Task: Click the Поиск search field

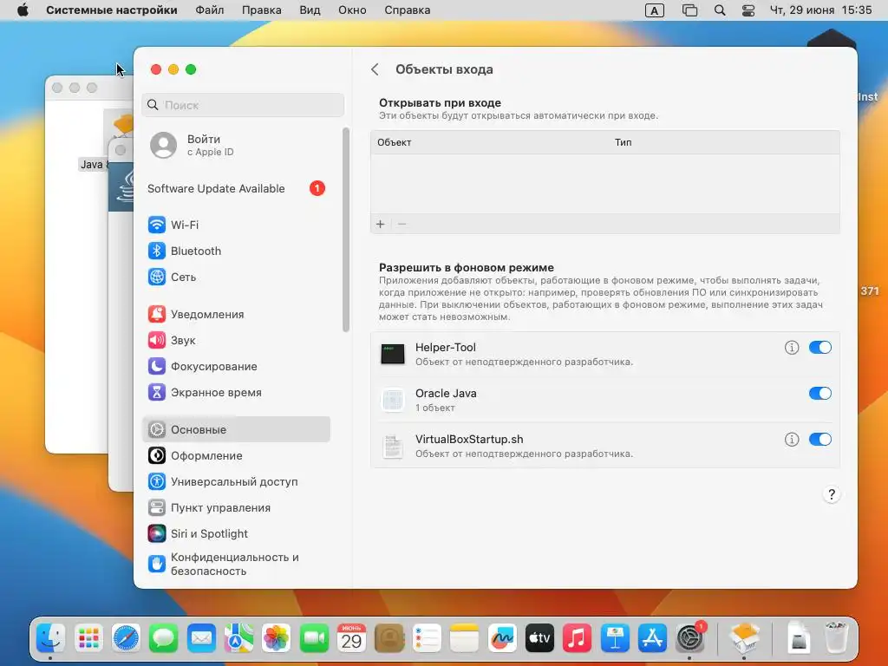Action: 243,105
